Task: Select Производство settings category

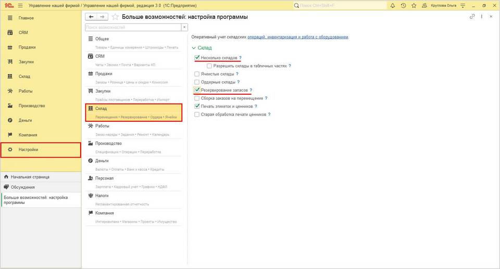Action: [133, 148]
